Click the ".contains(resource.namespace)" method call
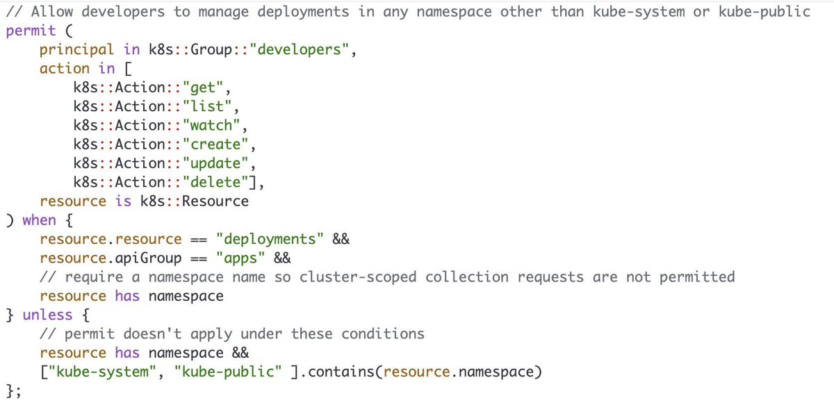This screenshot has width=834, height=405. [x=420, y=372]
